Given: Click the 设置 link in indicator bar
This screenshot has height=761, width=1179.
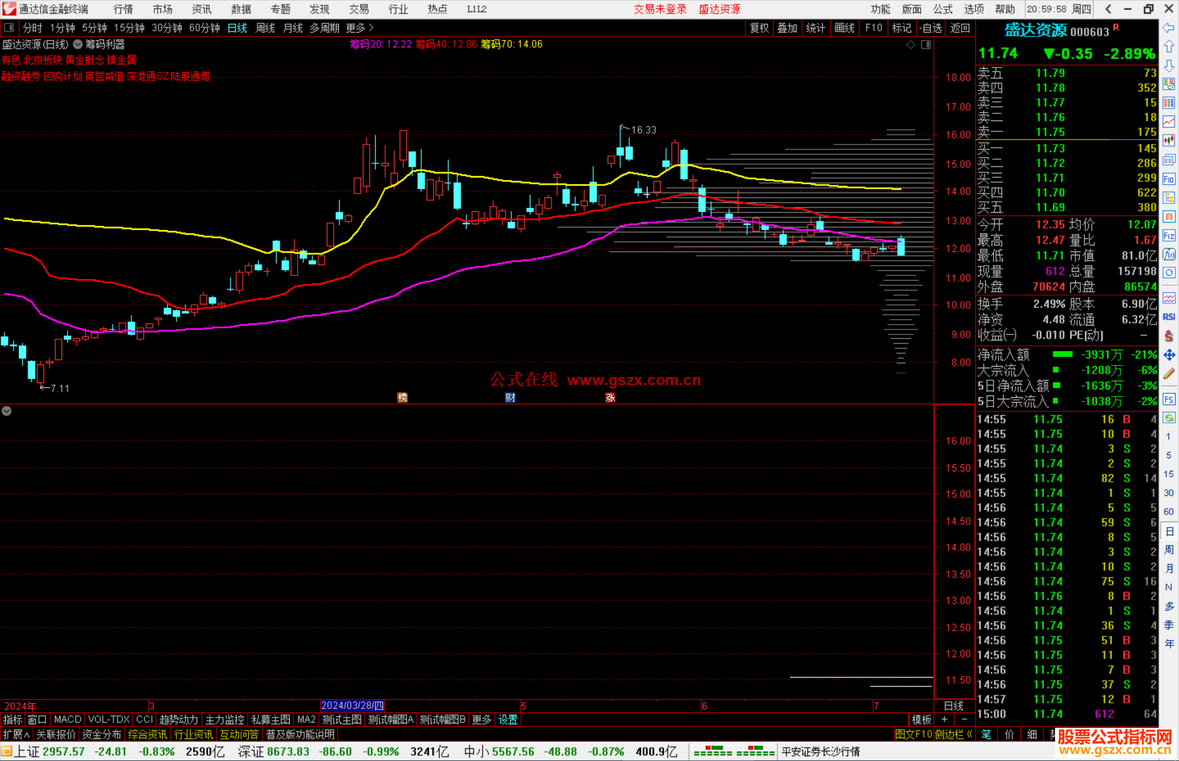Looking at the screenshot, I should (508, 720).
